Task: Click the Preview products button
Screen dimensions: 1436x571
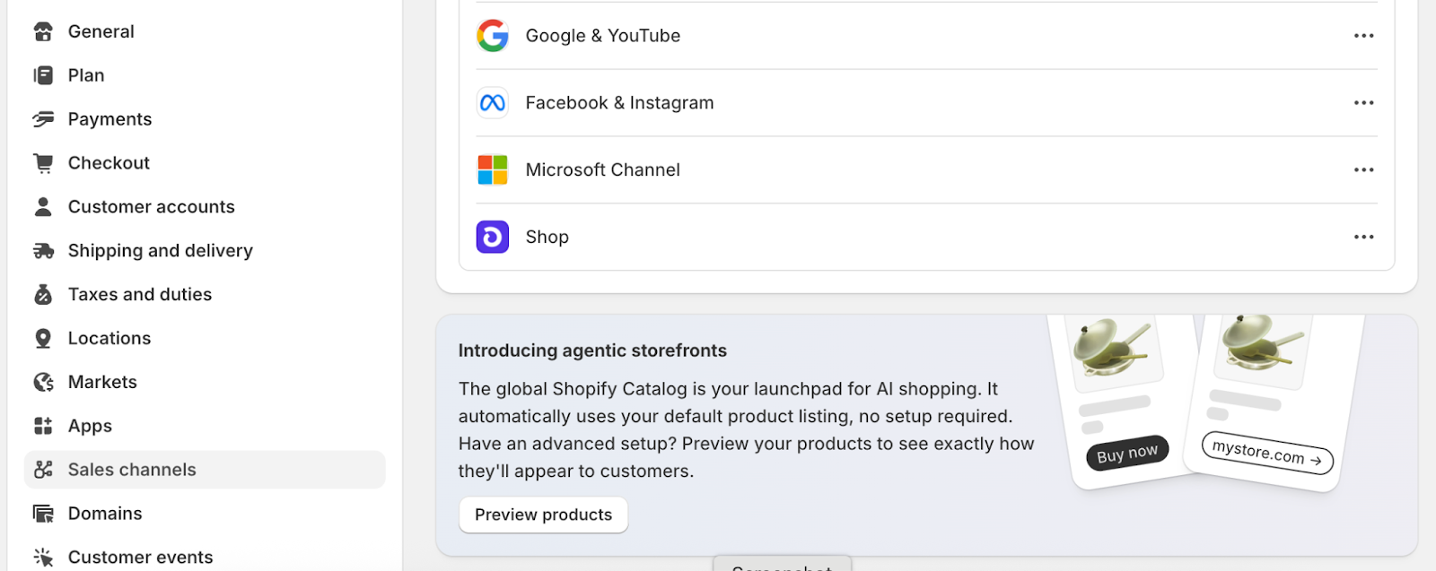Action: pos(543,515)
